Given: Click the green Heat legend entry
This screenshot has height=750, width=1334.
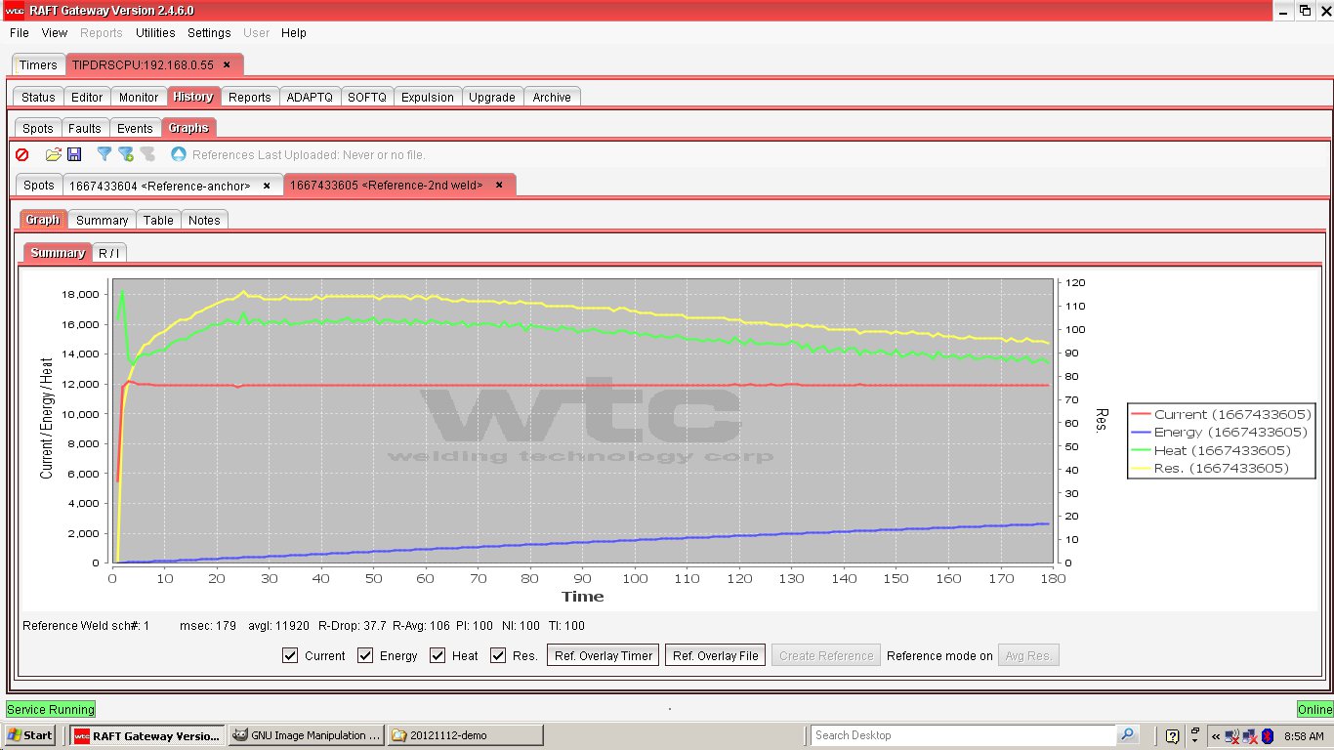Looking at the screenshot, I should (x=1211, y=450).
